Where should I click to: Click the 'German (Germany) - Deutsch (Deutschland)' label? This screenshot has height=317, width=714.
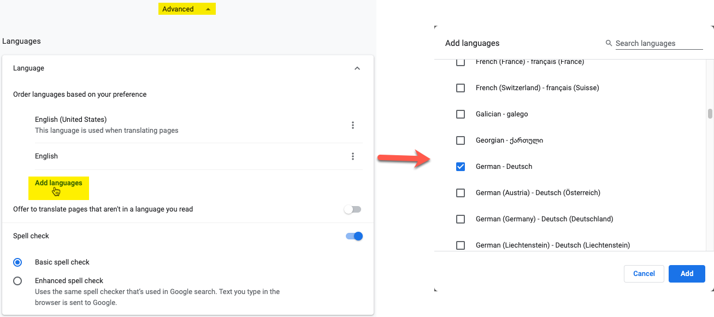pos(545,219)
